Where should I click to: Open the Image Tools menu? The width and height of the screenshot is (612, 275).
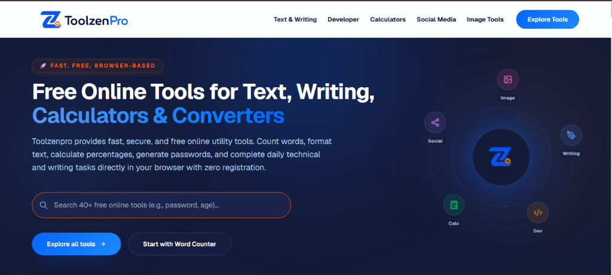485,20
